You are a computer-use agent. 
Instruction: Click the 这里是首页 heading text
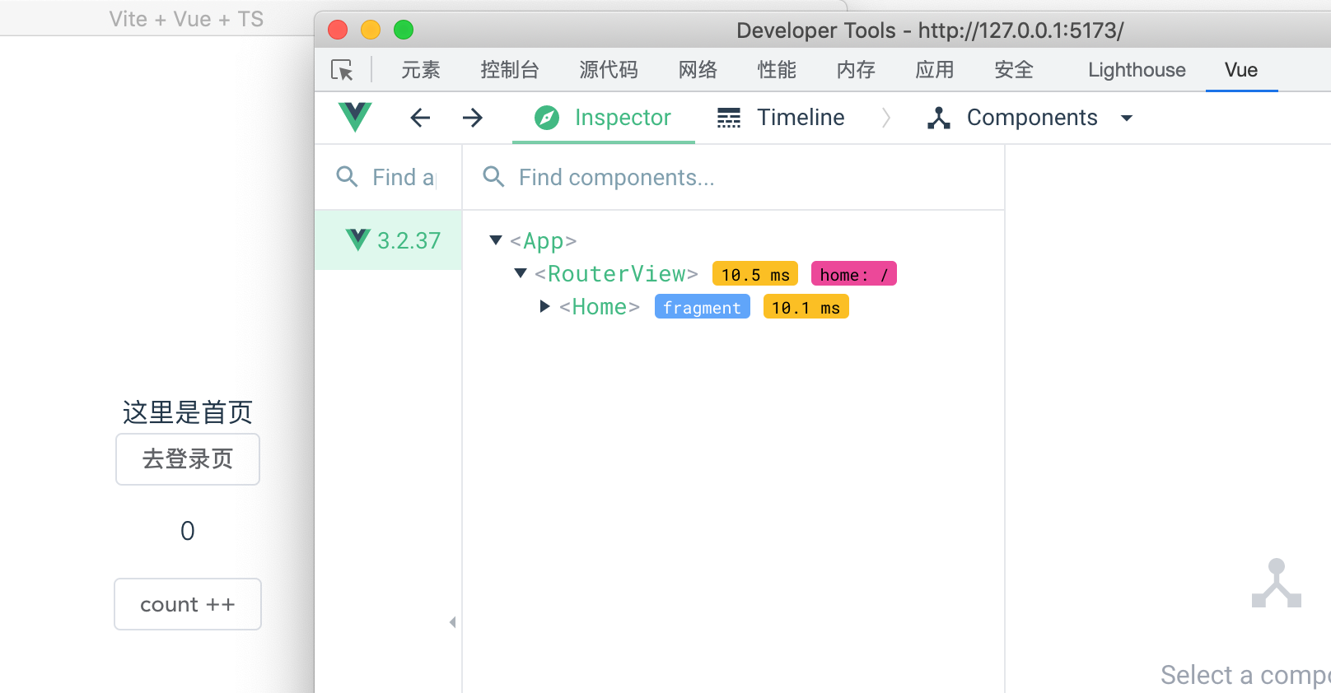pos(188,412)
